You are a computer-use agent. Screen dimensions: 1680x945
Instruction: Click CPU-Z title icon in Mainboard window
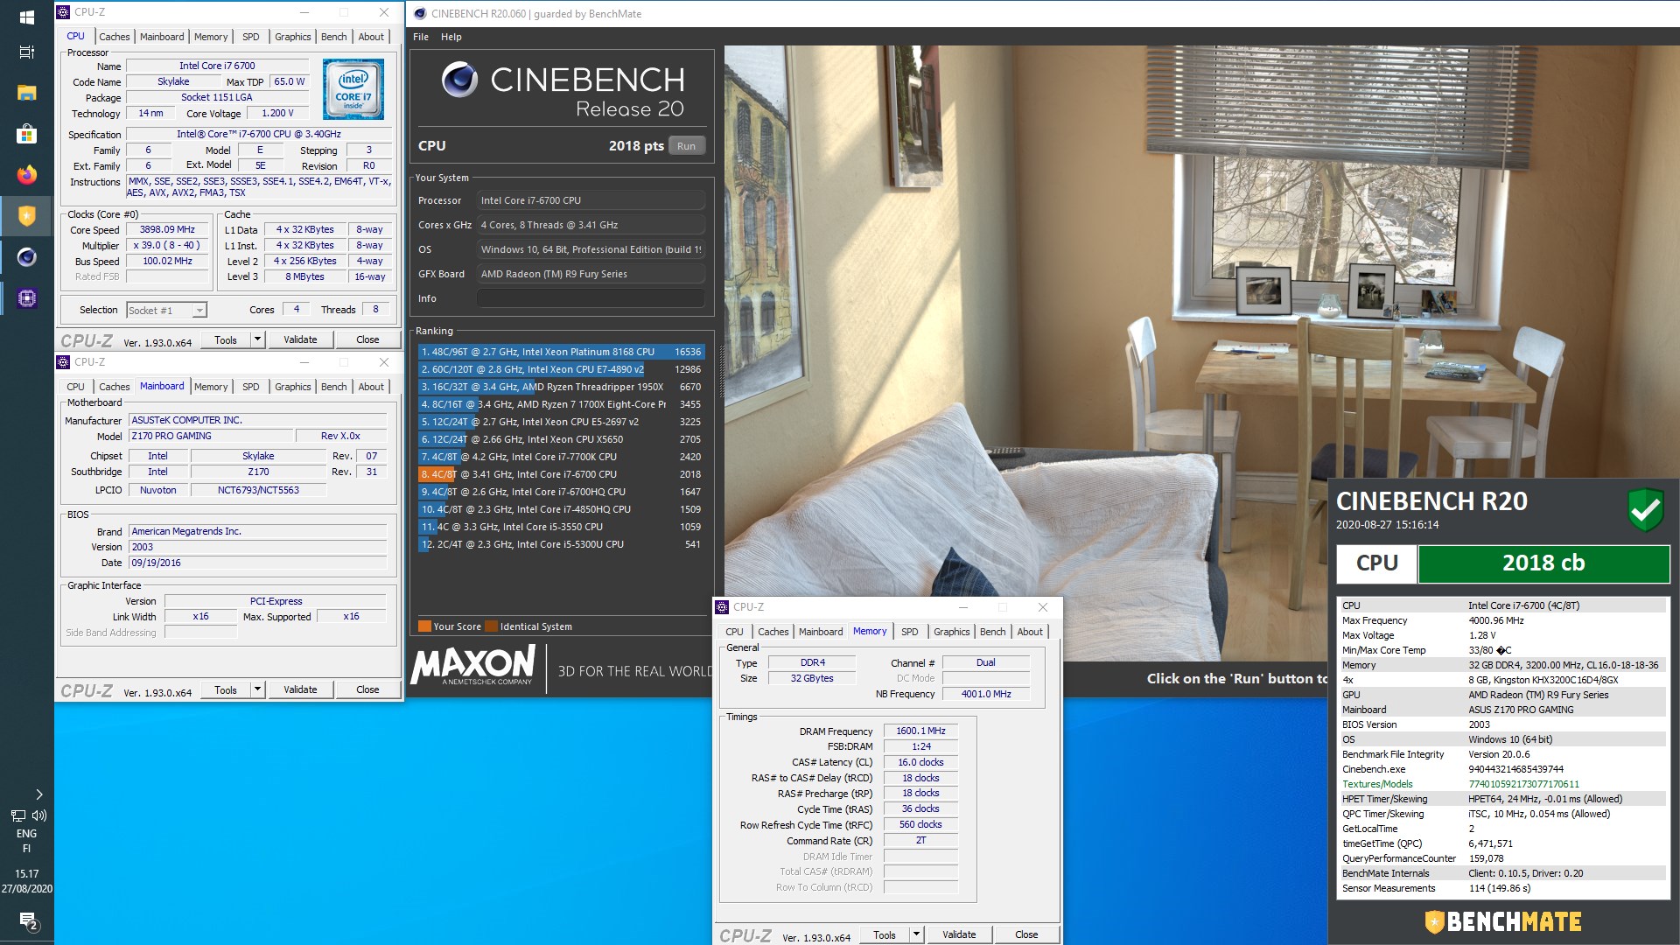pyautogui.click(x=63, y=362)
